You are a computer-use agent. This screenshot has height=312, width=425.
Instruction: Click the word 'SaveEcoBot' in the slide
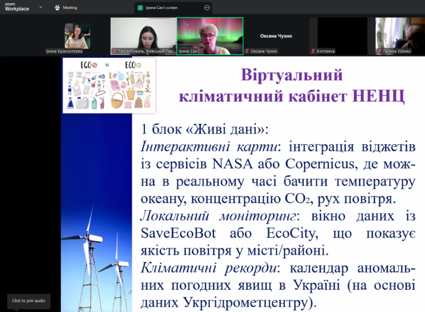178,233
